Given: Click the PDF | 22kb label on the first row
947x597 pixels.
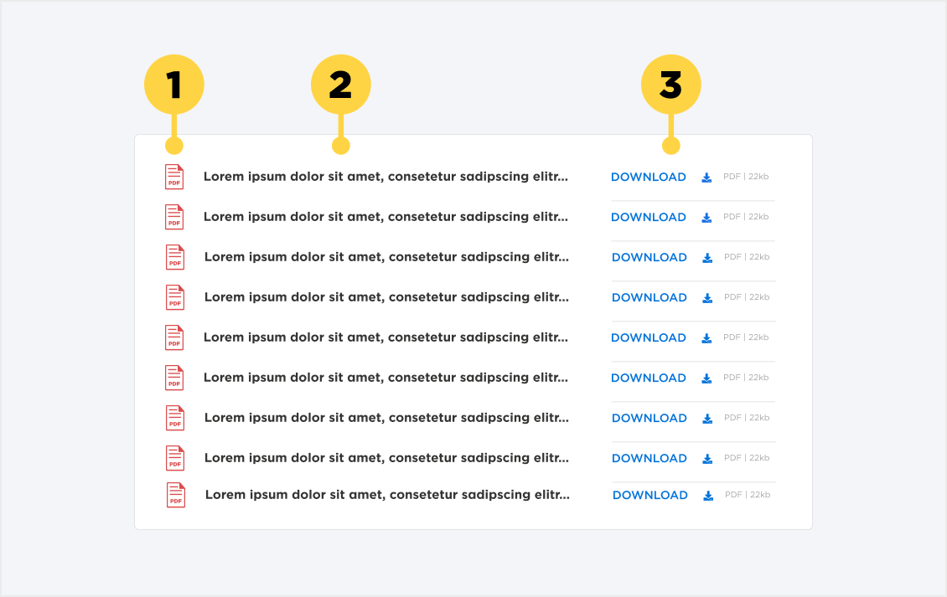Looking at the screenshot, I should pos(745,177).
